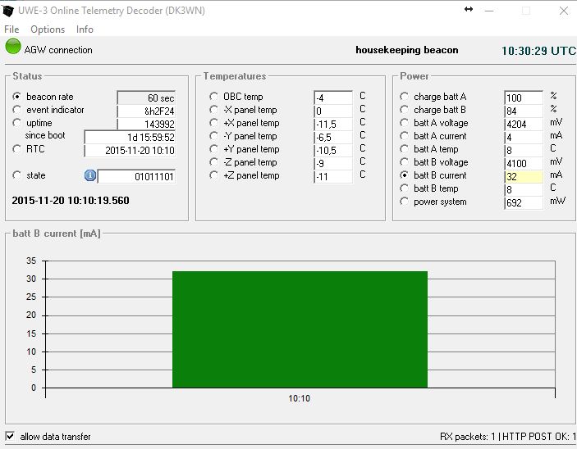The image size is (577, 449).
Task: Click the timestamp 2015-11-20 10:10:19.560
Action: click(71, 200)
